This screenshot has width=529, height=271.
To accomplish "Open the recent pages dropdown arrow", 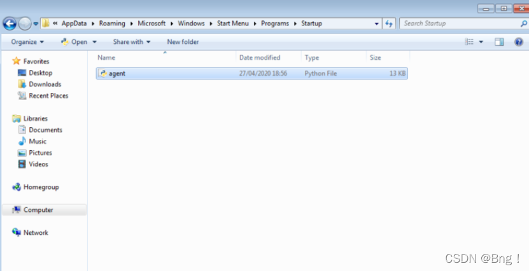I will tap(36, 24).
